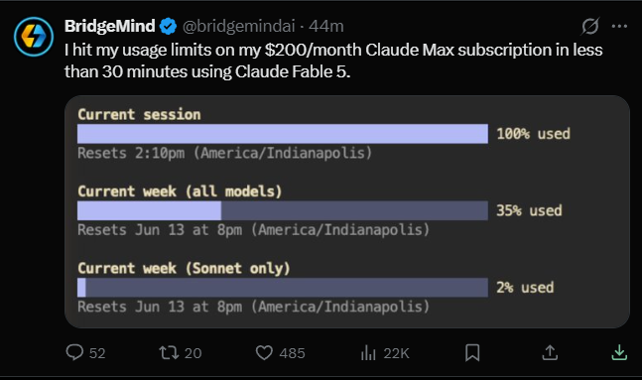Open the Grok explain icon on the tweet

(x=590, y=26)
